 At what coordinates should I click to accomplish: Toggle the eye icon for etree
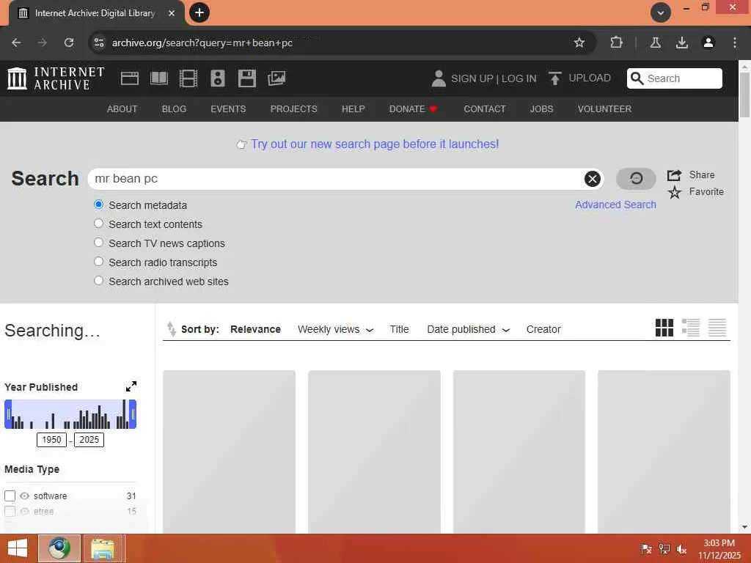click(x=25, y=511)
